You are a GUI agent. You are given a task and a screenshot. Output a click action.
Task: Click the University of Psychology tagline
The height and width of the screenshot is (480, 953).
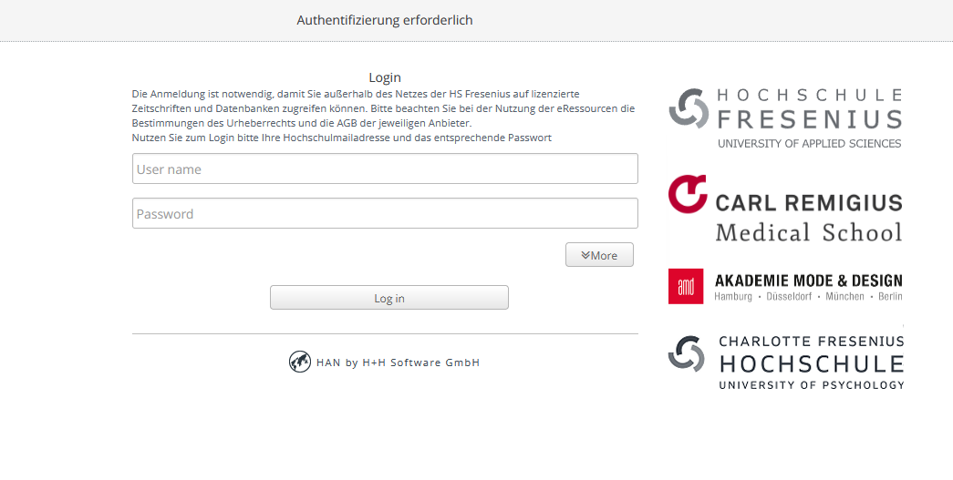click(x=811, y=385)
